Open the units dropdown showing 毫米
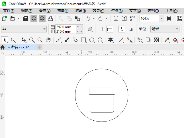The image size is (184, 138). point(165,29)
